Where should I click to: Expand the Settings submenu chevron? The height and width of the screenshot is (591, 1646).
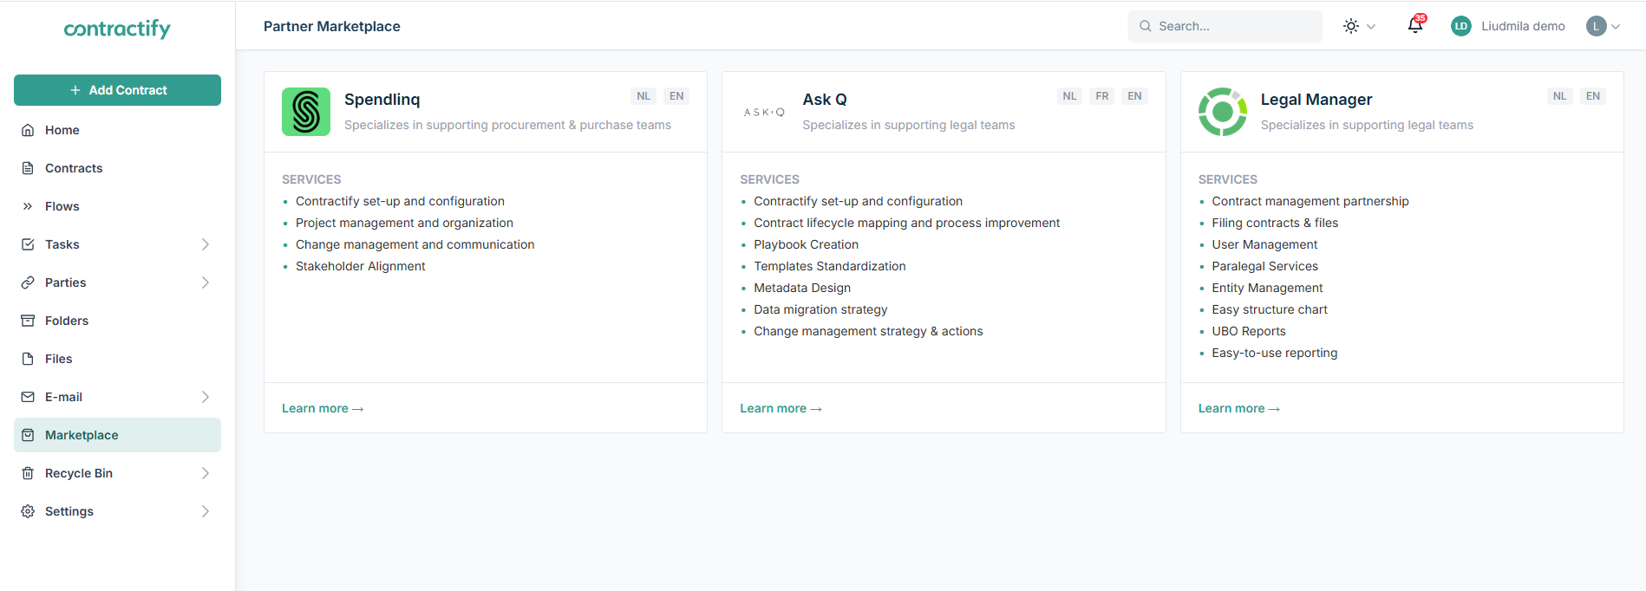(206, 511)
